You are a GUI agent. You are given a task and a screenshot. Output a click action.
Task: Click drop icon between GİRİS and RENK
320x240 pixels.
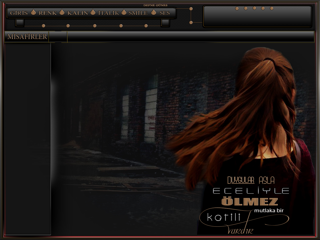33,12
